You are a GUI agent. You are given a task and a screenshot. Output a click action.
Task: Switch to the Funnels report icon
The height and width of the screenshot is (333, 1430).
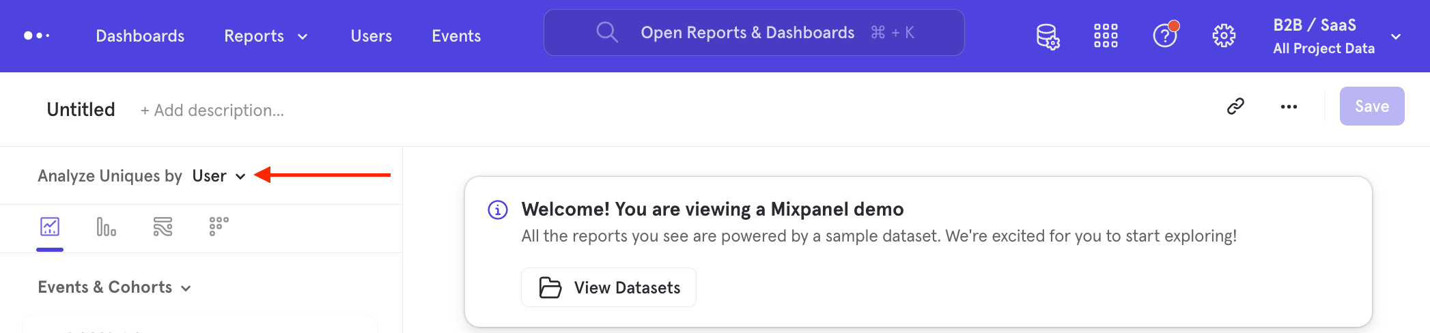coord(106,227)
